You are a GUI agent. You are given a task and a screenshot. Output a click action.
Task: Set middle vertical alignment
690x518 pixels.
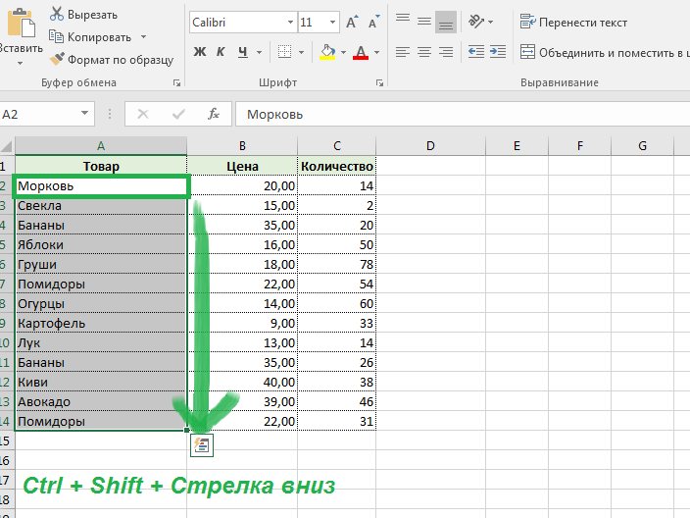tap(424, 22)
